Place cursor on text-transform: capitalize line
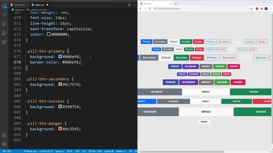273x153 pixels. (x=61, y=29)
